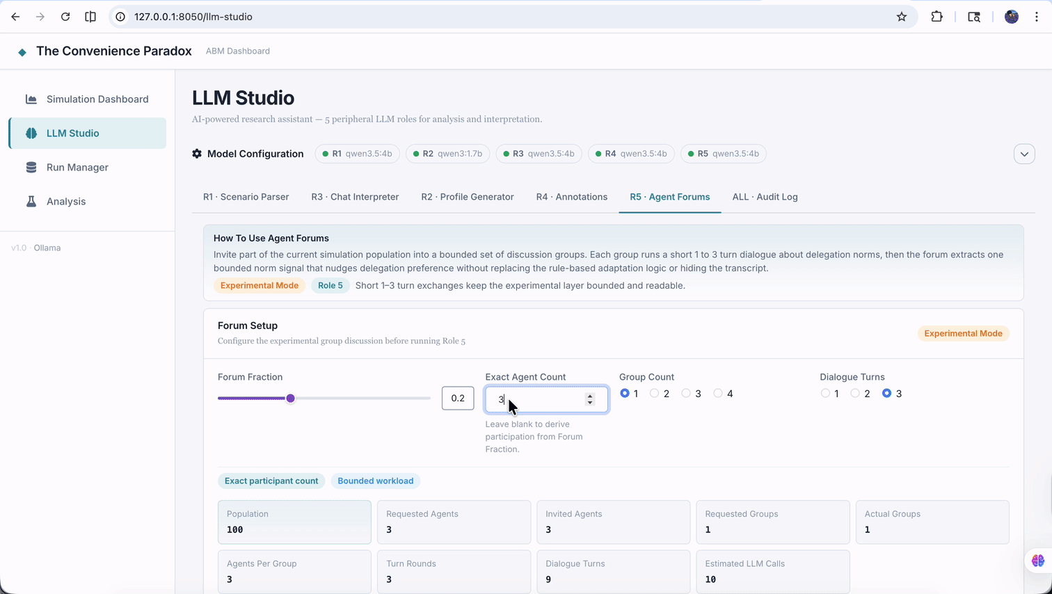The image size is (1052, 594).
Task: Open the browser side panel icon
Action: (x=90, y=17)
